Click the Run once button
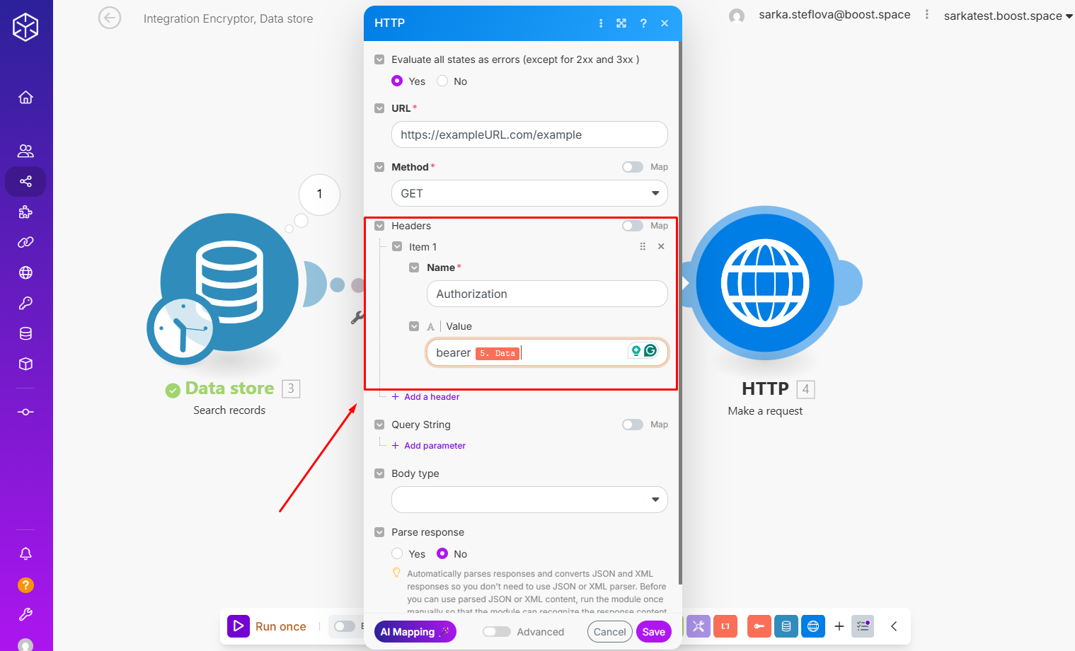Screen dimensions: 1075x651 point(268,626)
